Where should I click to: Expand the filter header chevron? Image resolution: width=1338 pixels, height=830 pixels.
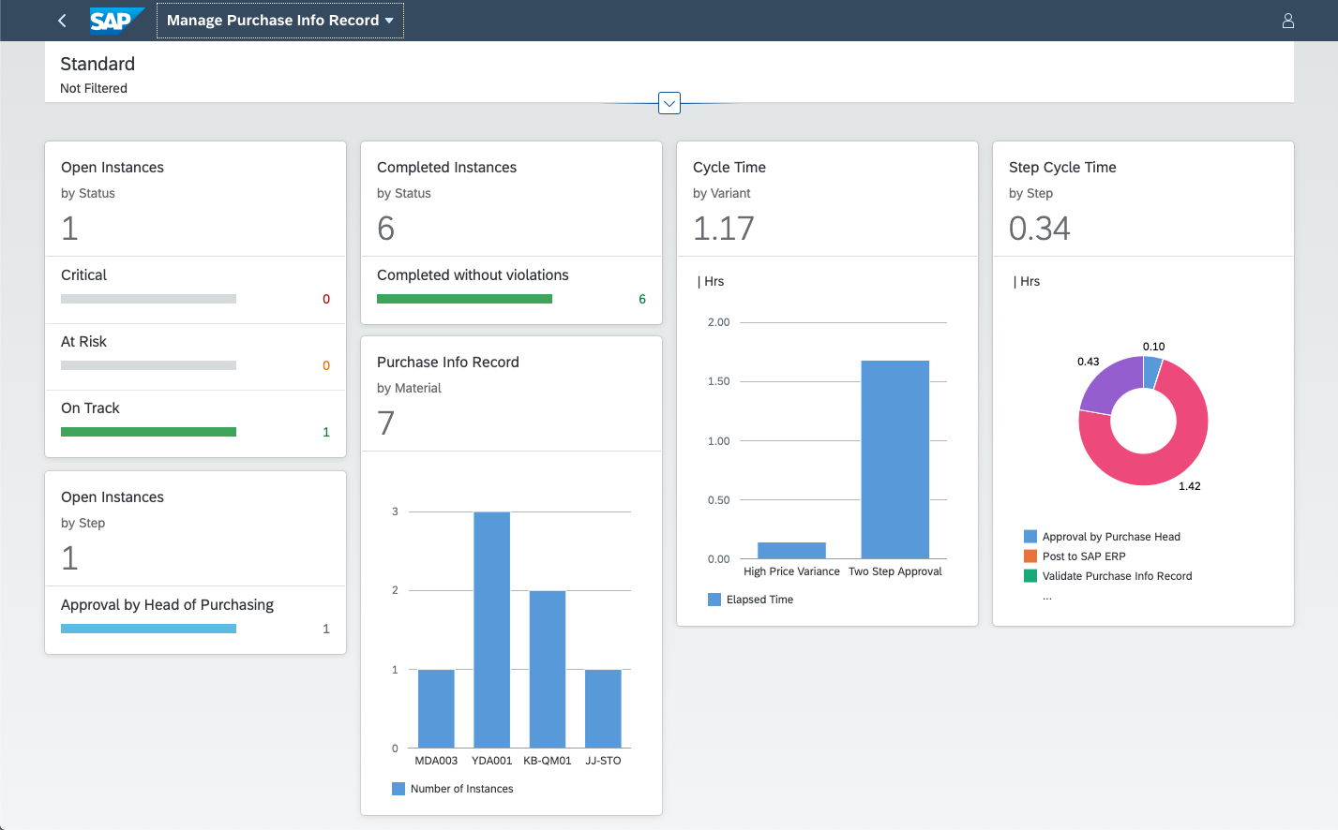pyautogui.click(x=669, y=103)
